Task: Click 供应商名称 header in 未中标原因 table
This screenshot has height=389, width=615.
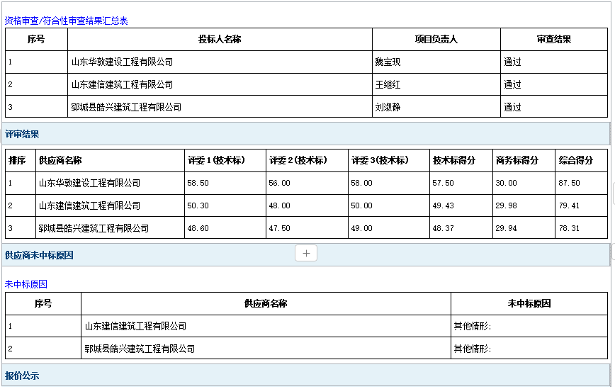Action: (x=266, y=303)
